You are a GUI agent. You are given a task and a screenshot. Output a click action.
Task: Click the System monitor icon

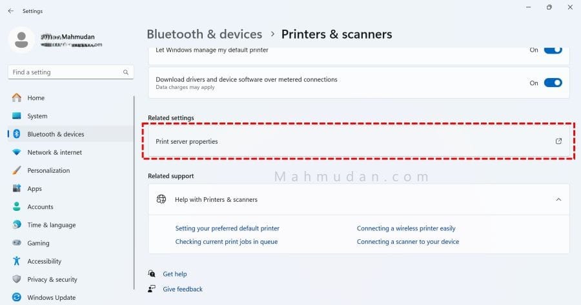16,116
